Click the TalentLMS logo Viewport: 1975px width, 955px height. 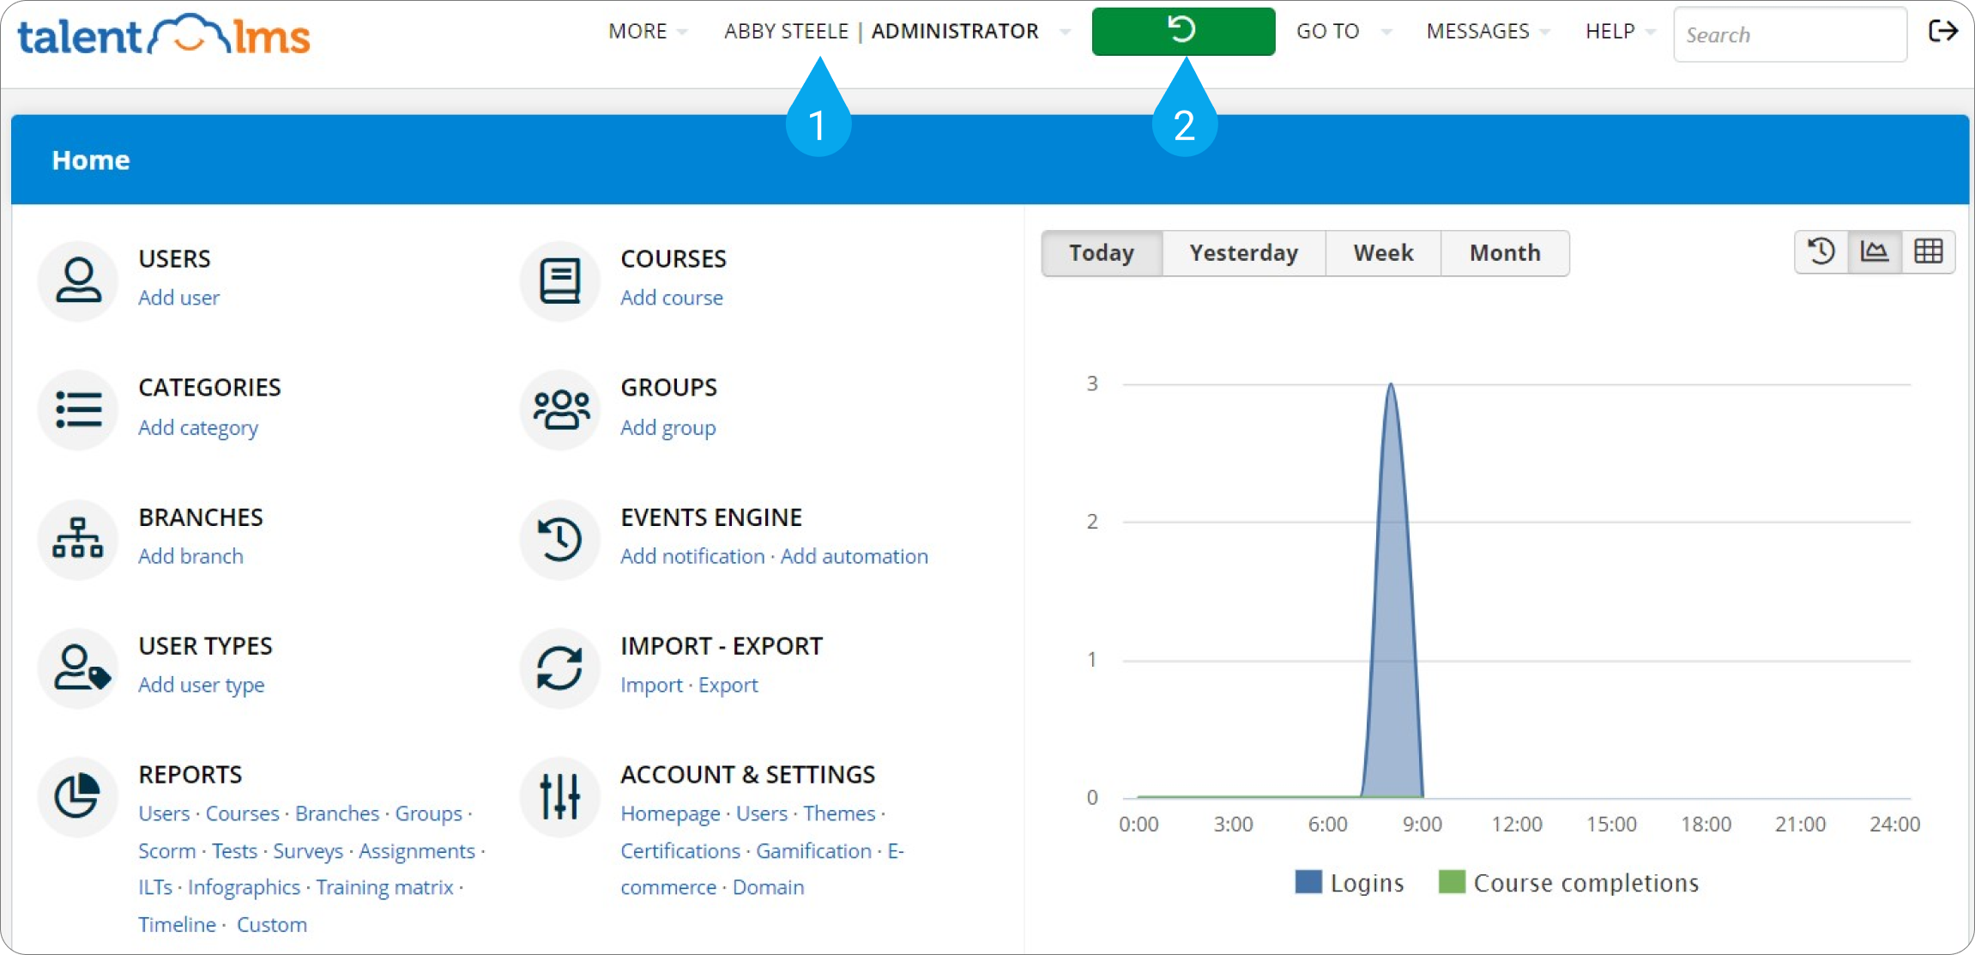click(x=164, y=35)
